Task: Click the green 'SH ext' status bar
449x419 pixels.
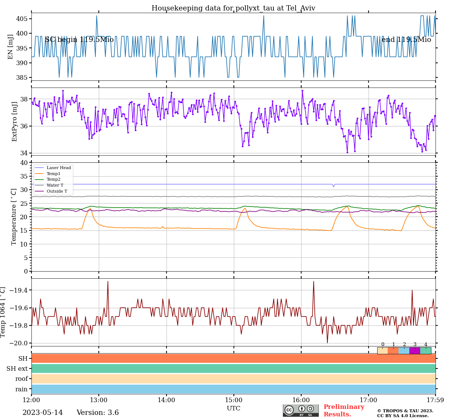Action: [233, 368]
